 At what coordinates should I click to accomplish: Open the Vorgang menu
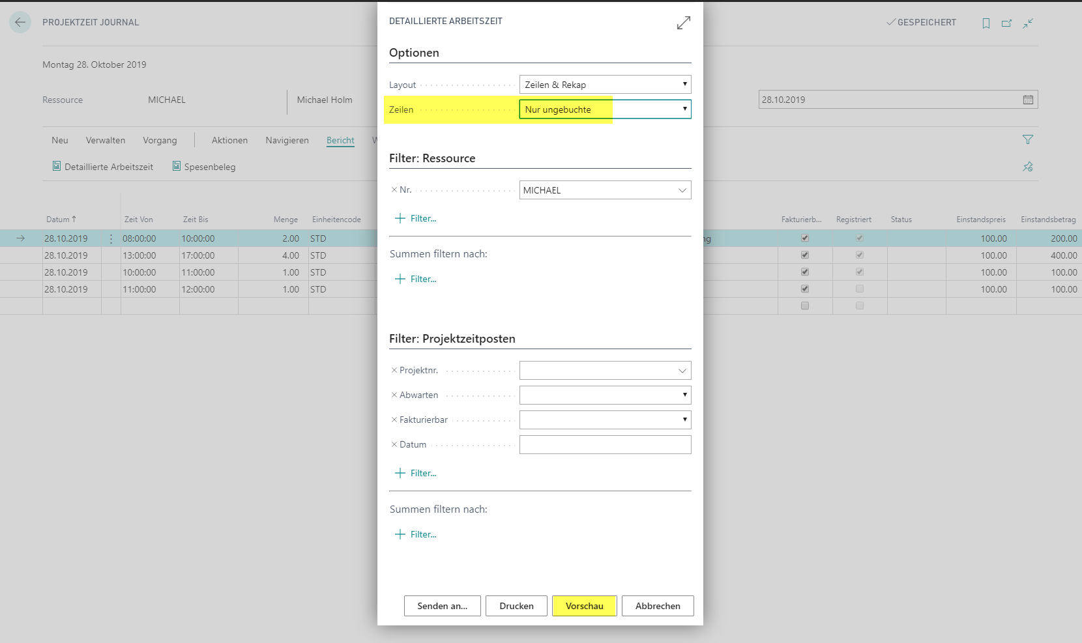(x=160, y=140)
